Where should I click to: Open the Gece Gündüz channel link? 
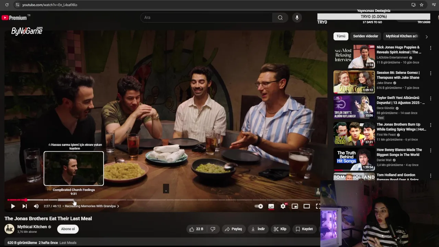(x=385, y=108)
